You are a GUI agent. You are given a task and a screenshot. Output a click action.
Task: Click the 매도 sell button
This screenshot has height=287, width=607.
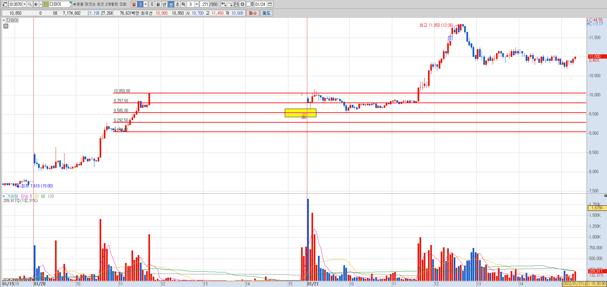[267, 13]
